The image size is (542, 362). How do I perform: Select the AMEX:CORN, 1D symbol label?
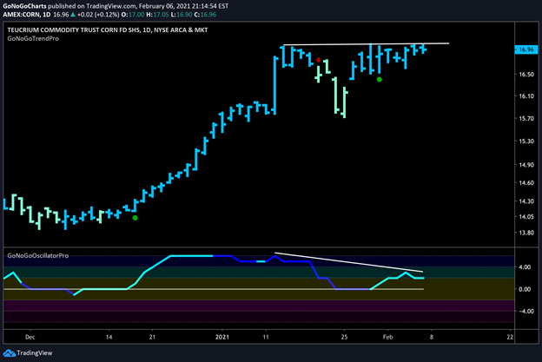pyautogui.click(x=27, y=15)
